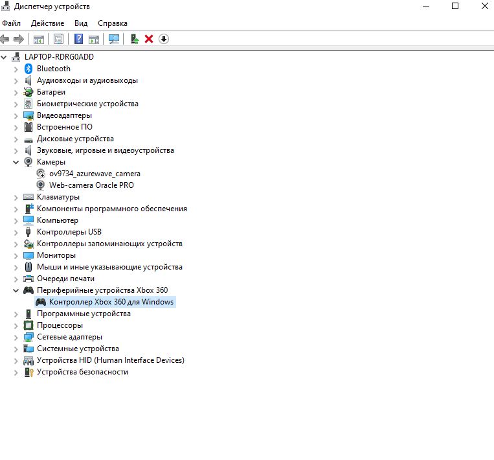Click the Bluetooth icon in device tree
Screen dimensions: 494x460
pyautogui.click(x=28, y=69)
